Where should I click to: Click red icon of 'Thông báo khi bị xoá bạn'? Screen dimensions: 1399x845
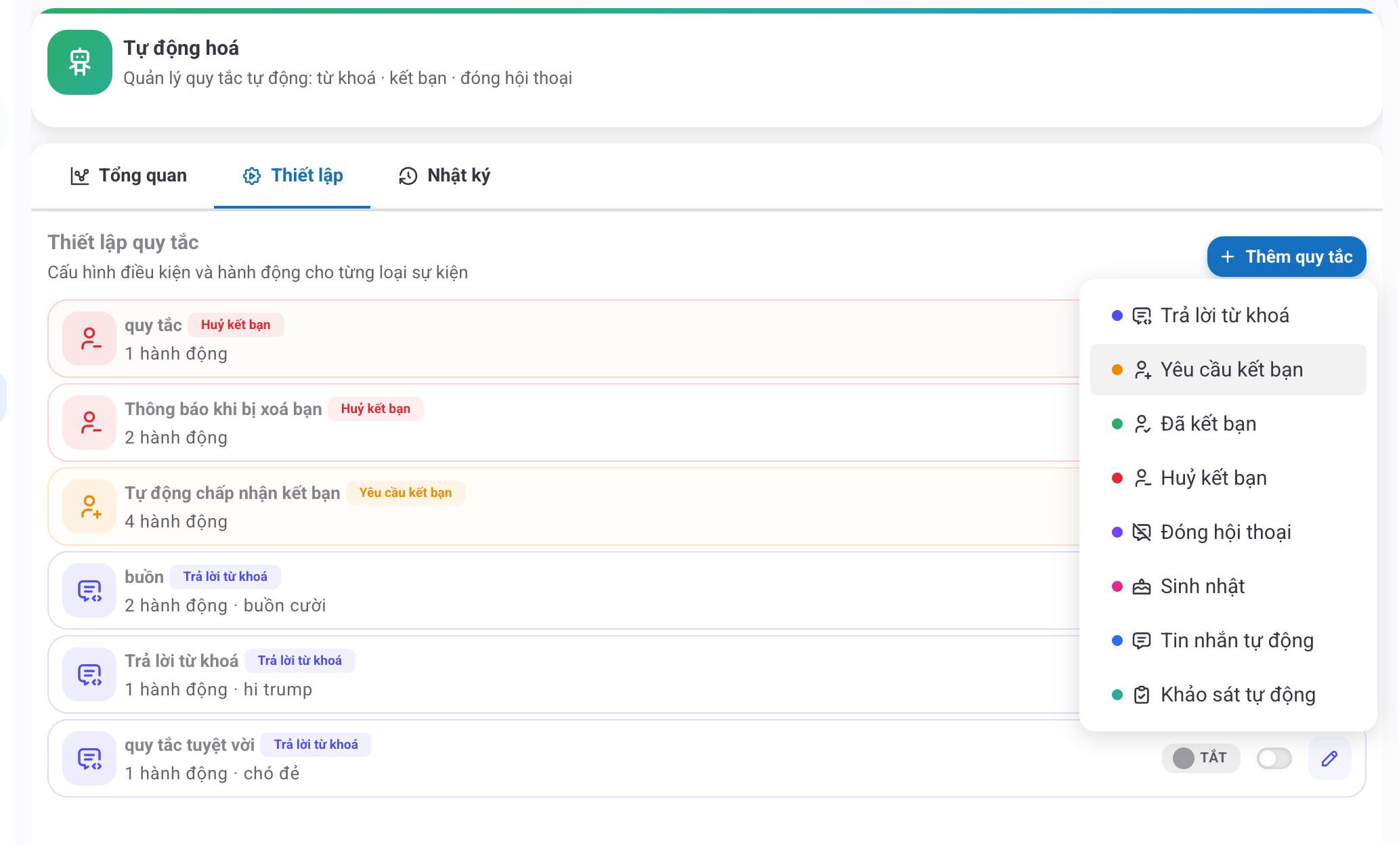[x=89, y=422]
